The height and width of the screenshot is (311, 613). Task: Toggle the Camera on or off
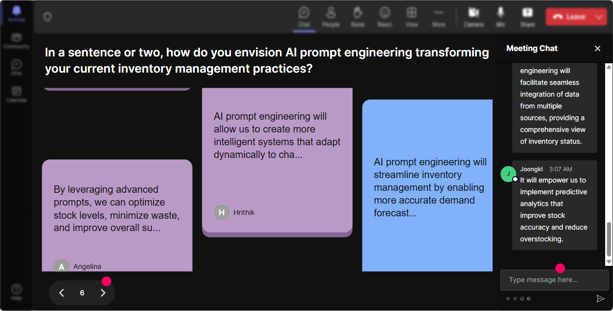[474, 17]
